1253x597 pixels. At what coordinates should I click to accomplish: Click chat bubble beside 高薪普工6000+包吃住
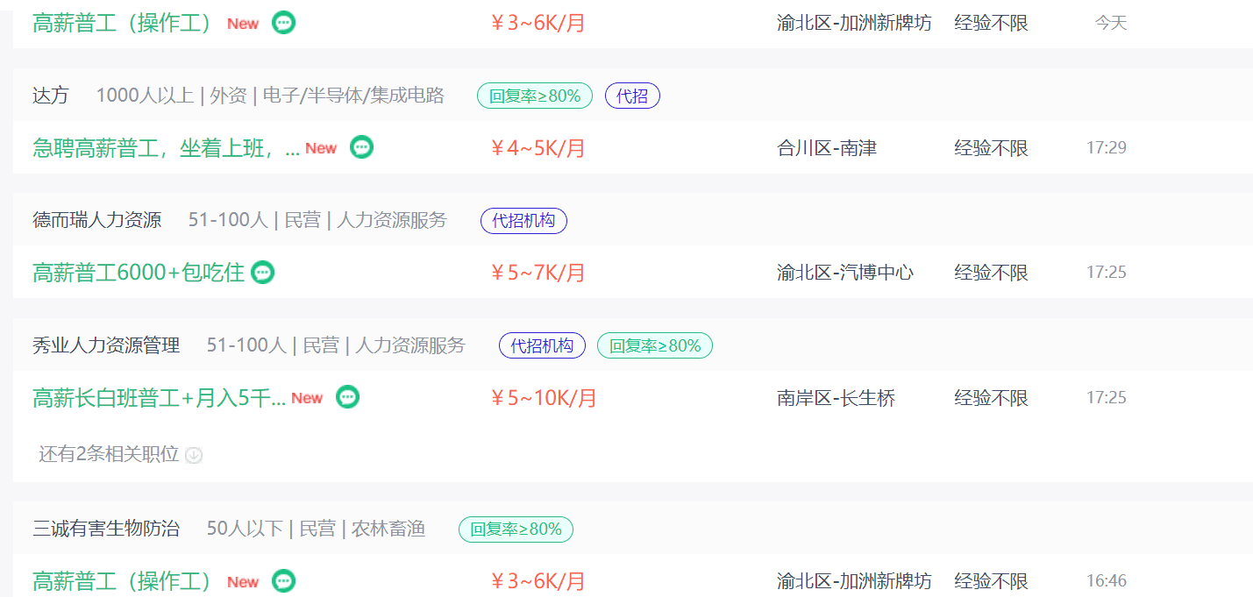pyautogui.click(x=263, y=273)
